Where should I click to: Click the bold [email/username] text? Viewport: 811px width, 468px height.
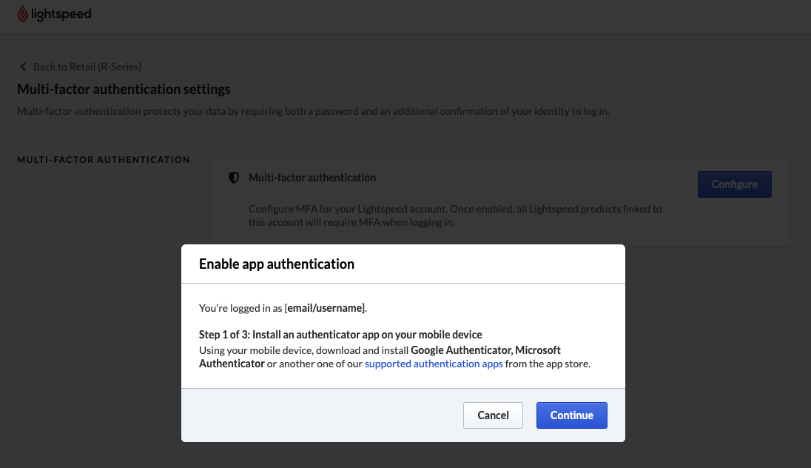(325, 307)
